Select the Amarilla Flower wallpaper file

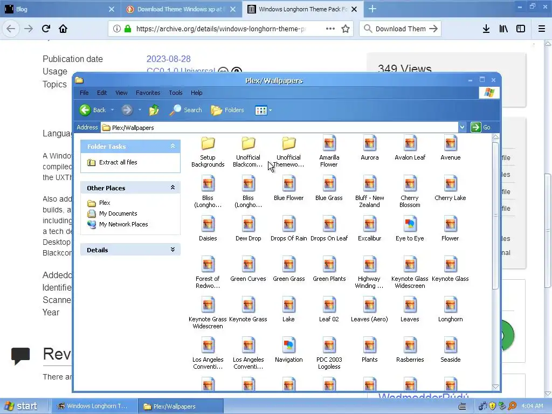click(329, 151)
